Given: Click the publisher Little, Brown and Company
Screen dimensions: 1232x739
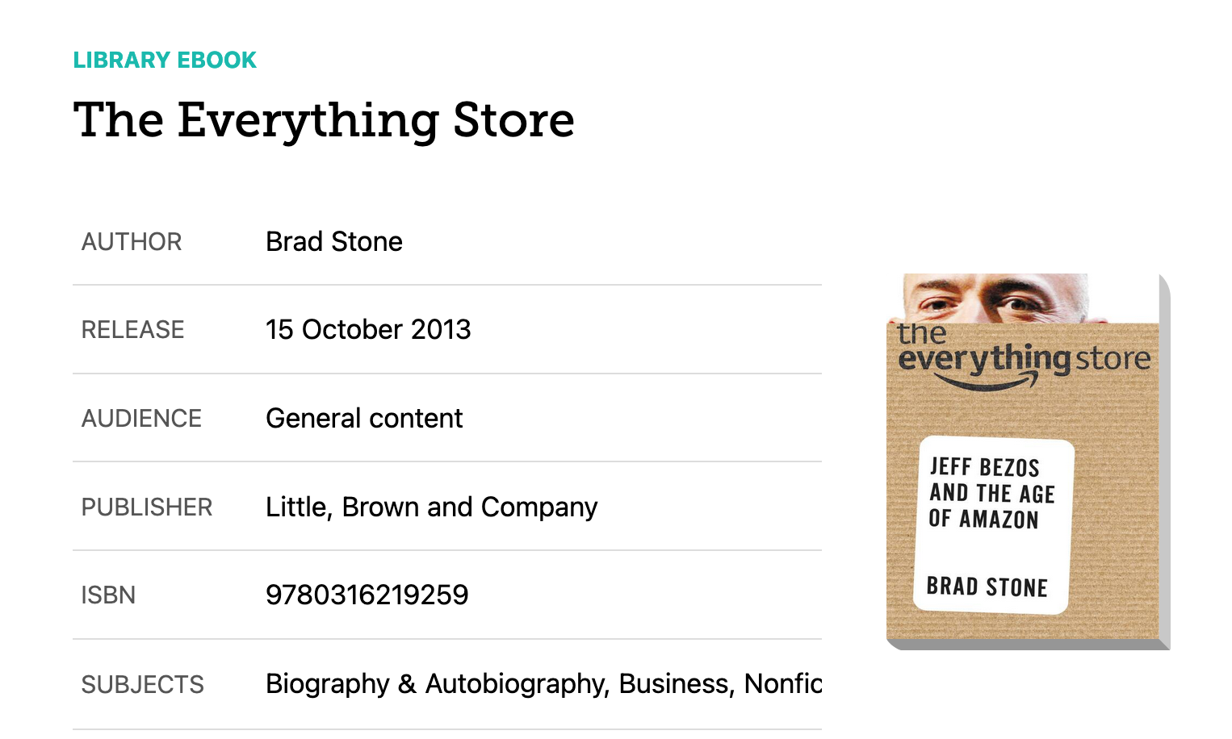Looking at the screenshot, I should pyautogui.click(x=432, y=507).
